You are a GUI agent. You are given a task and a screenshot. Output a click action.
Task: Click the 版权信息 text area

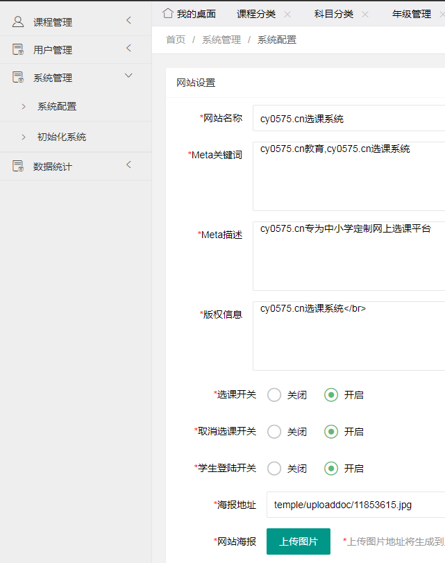click(349, 336)
